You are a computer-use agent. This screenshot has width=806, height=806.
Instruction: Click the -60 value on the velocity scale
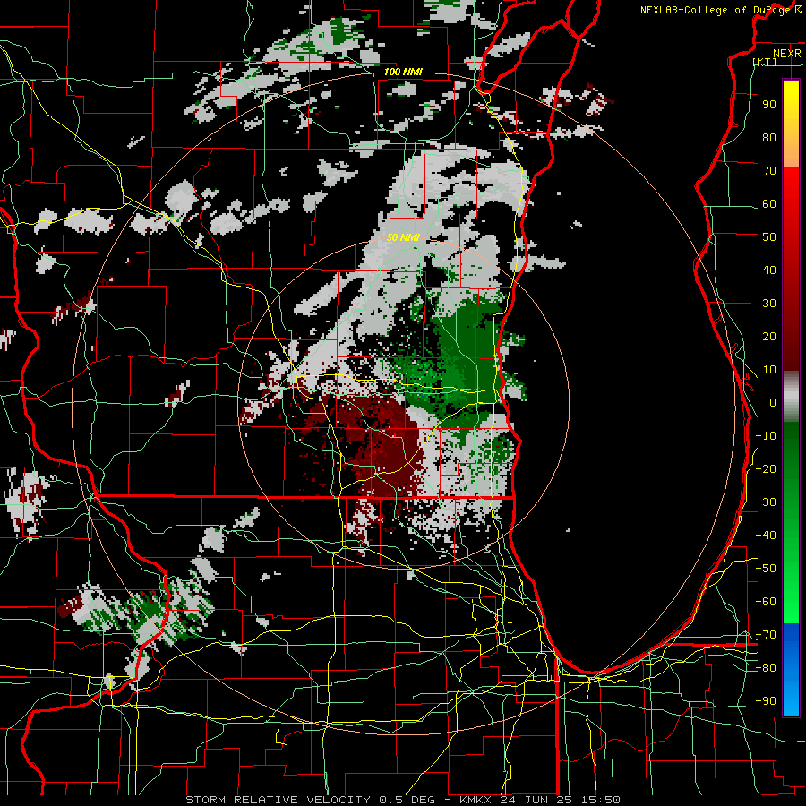pos(766,602)
